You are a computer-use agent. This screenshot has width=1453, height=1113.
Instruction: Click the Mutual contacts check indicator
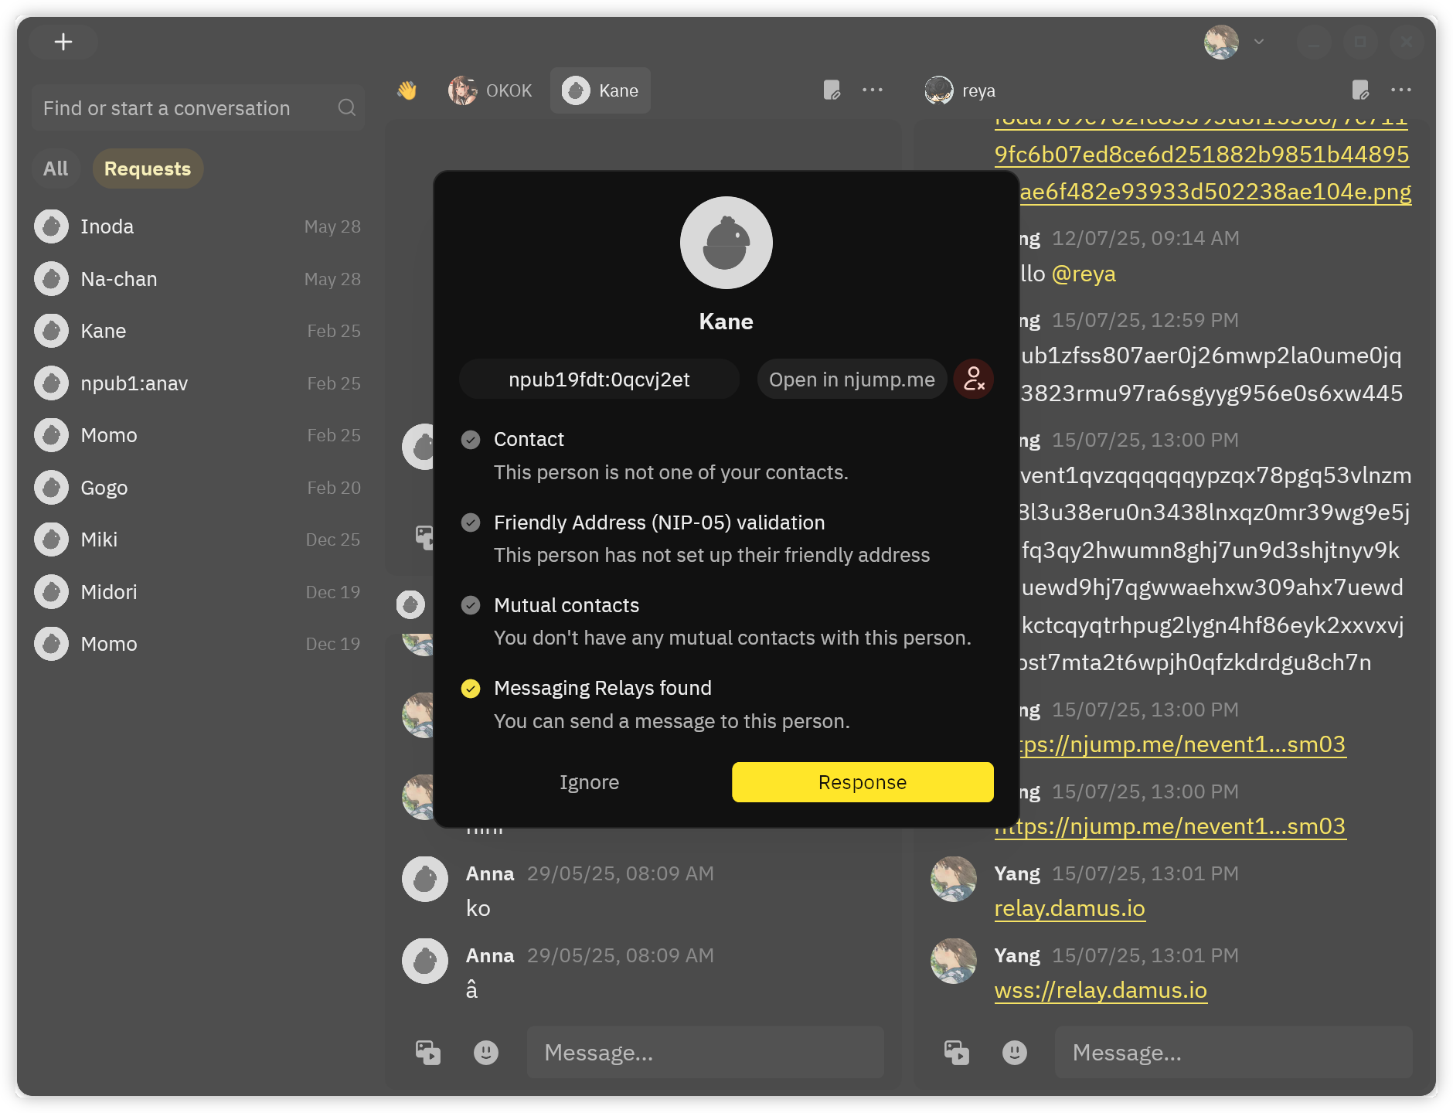pos(471,605)
